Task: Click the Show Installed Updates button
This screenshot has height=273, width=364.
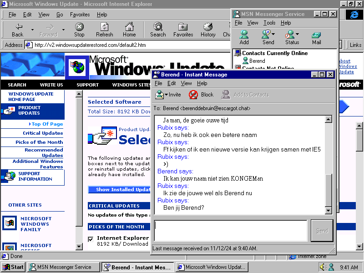Action: (x=119, y=190)
